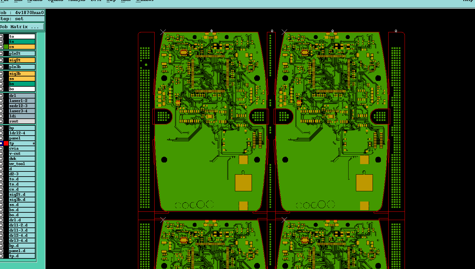Click the red color swatch beside tp layer
The height and width of the screenshot is (269, 475).
click(x=6, y=143)
